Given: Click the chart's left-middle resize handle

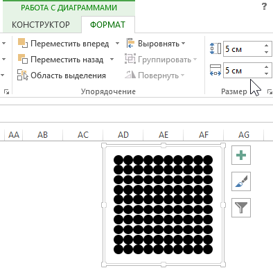Looking at the screenshot, I should click(104, 205).
